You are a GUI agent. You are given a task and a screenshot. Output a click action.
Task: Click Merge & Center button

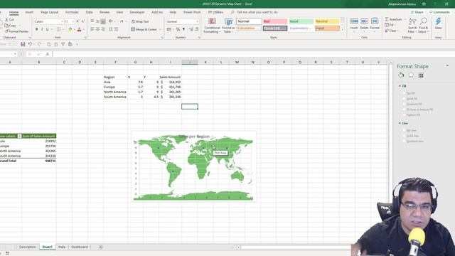144,29
